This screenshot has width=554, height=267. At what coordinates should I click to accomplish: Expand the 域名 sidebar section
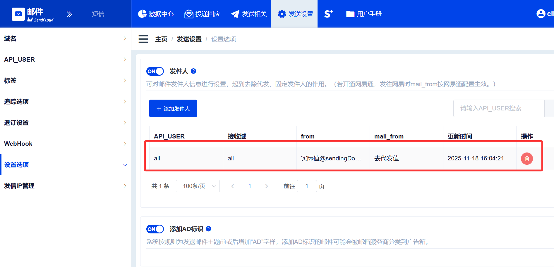click(66, 39)
